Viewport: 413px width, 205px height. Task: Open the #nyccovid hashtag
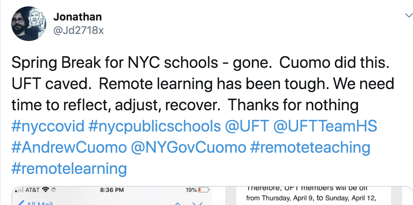click(48, 126)
